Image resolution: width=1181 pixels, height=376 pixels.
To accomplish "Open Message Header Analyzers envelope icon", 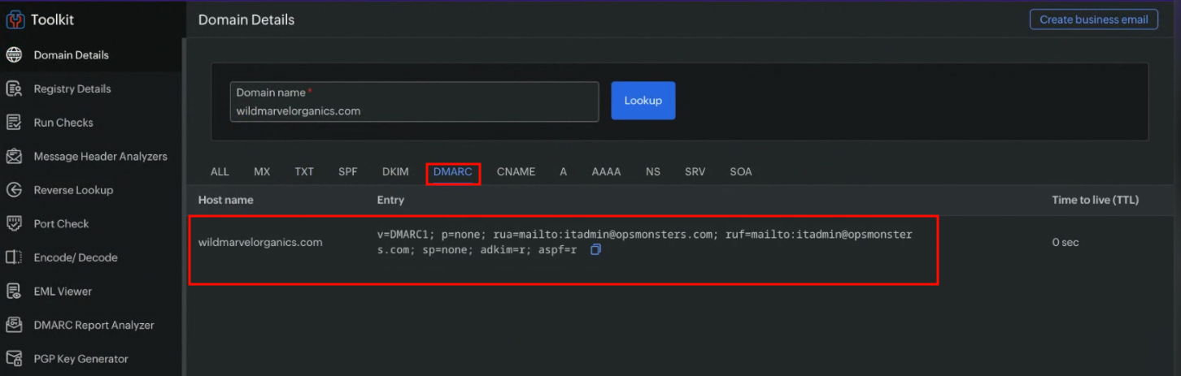I will (x=14, y=157).
